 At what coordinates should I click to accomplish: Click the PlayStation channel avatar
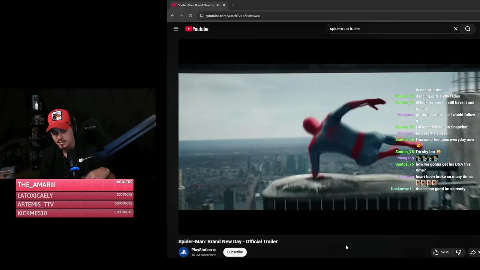tap(183, 252)
